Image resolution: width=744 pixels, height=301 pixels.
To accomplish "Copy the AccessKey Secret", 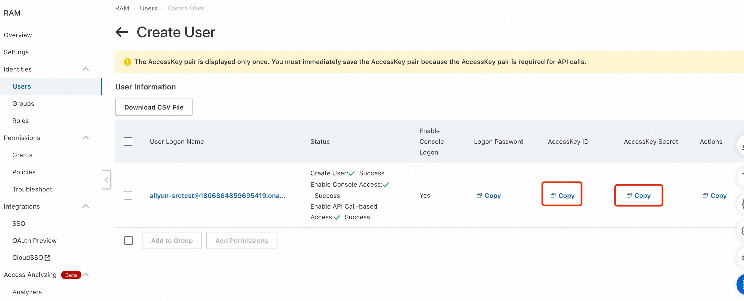I will pyautogui.click(x=638, y=195).
